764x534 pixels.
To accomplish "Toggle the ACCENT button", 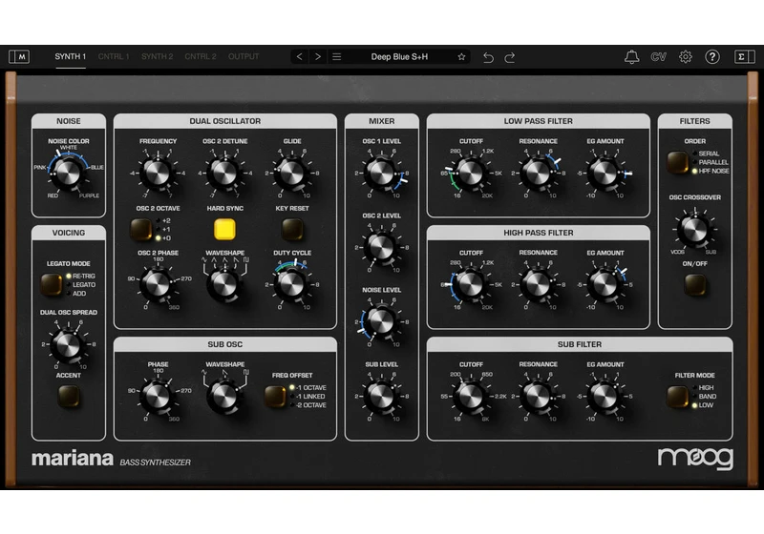I will coord(69,396).
